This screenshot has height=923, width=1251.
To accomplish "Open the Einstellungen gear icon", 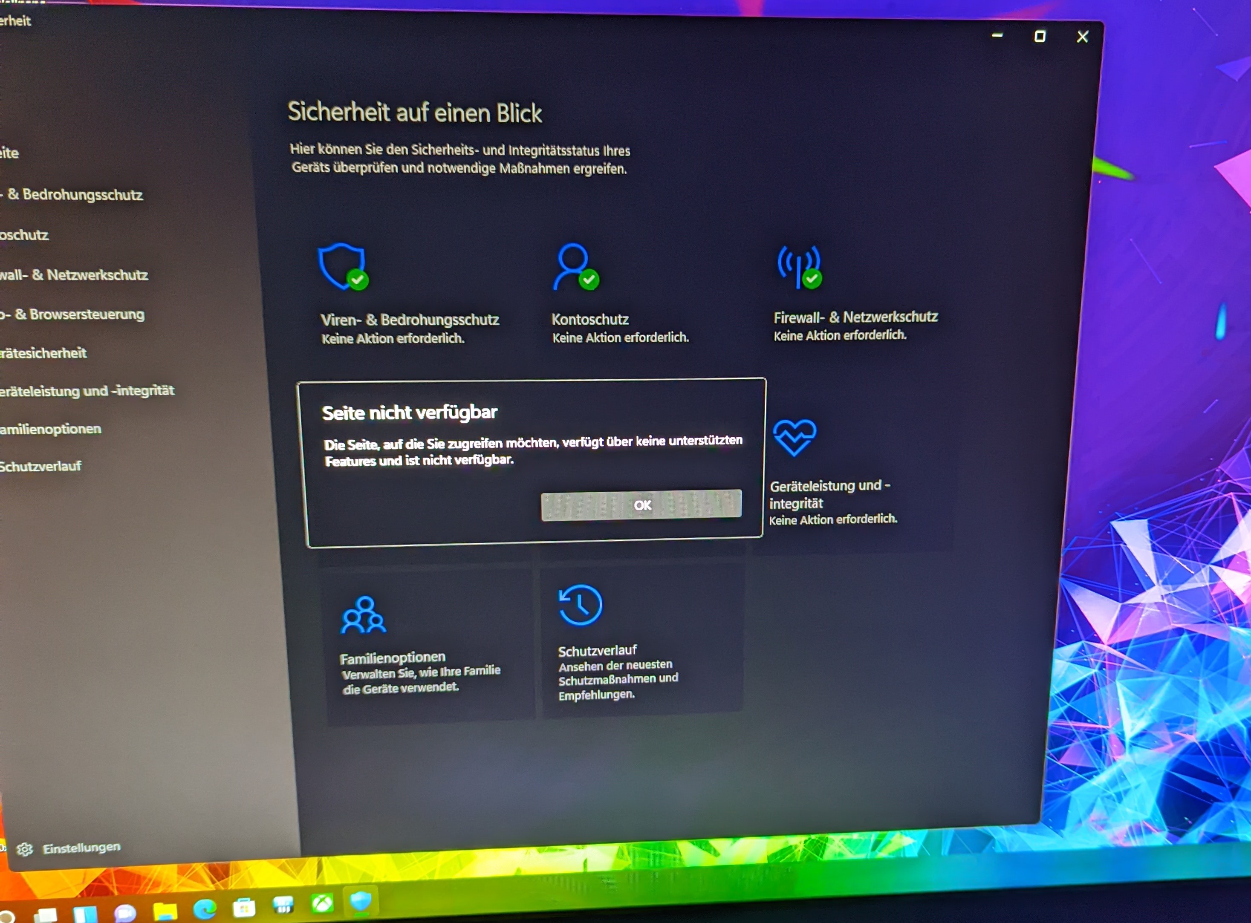I will tap(25, 850).
